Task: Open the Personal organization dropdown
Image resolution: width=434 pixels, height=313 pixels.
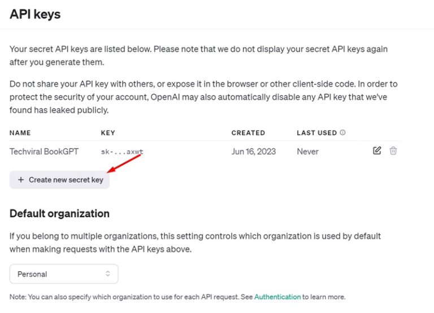Action: 64,274
